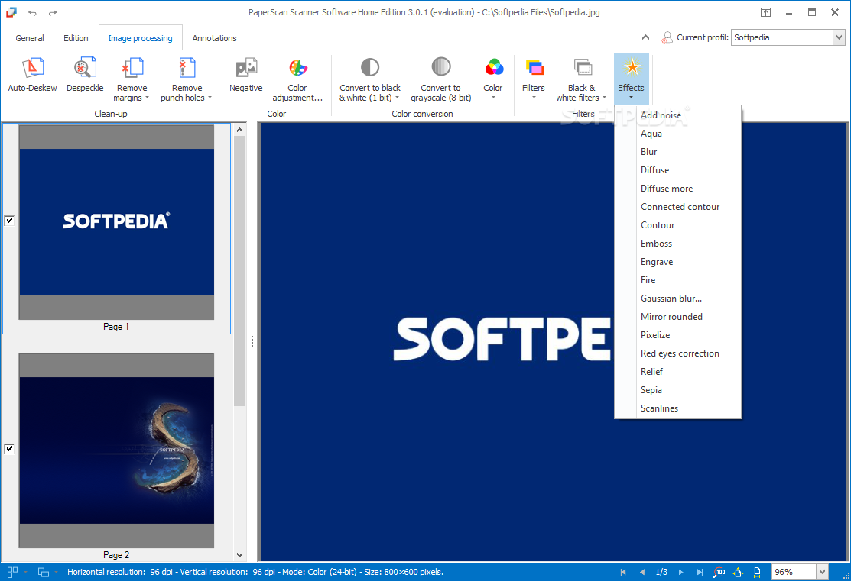Apply the Pixelize effect
The width and height of the screenshot is (851, 581).
point(678,335)
